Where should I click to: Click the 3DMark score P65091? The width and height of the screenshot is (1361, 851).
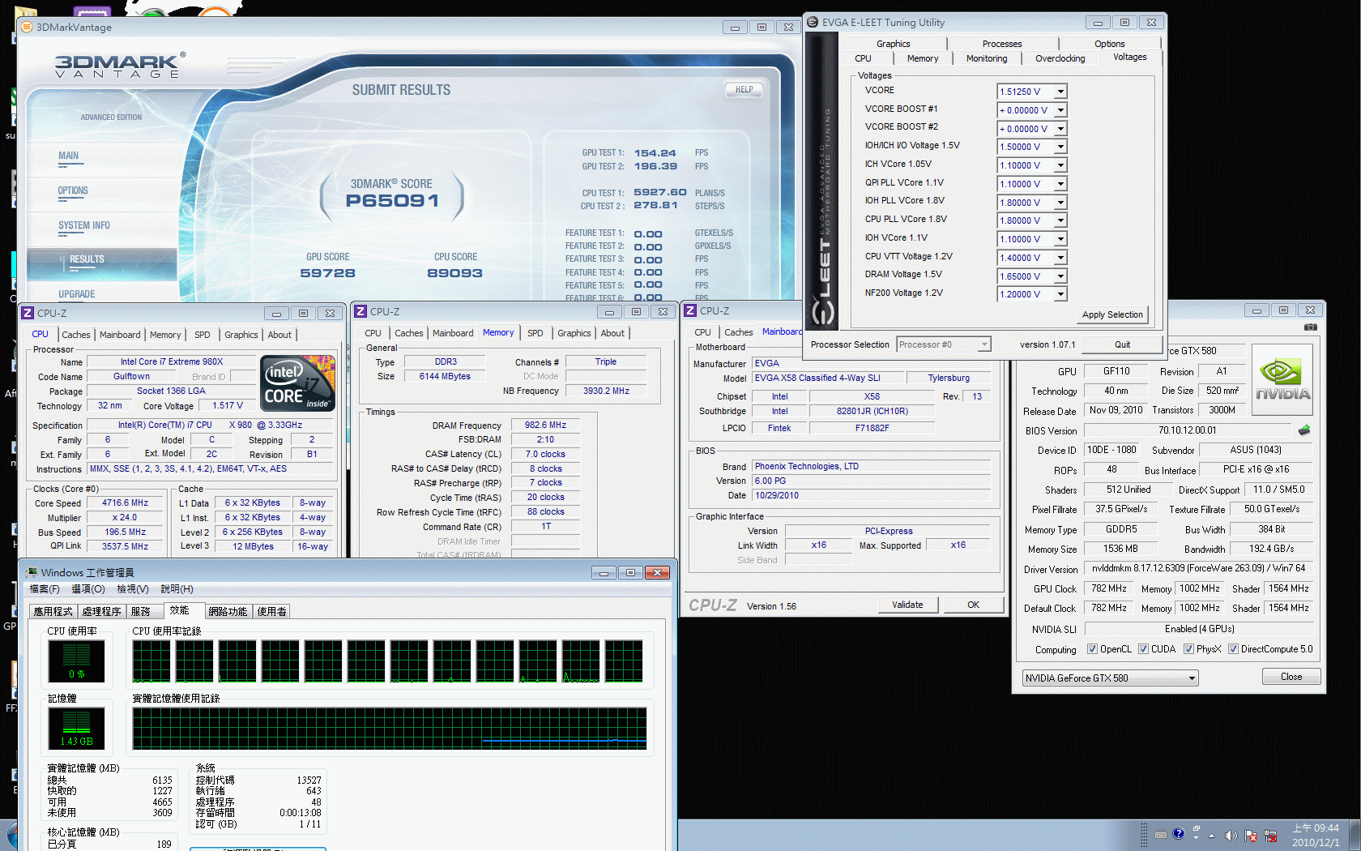[392, 200]
